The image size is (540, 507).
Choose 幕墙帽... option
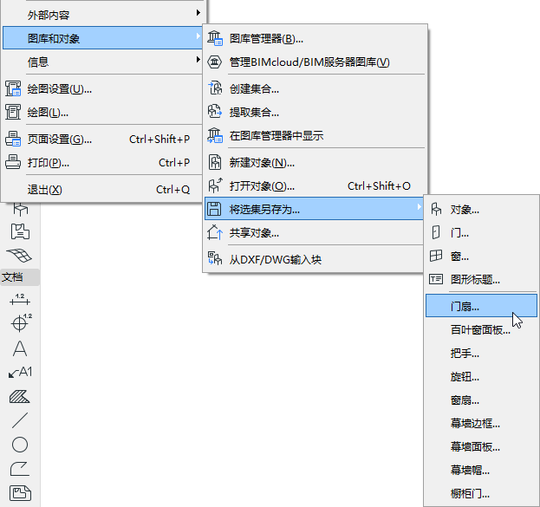click(481, 471)
